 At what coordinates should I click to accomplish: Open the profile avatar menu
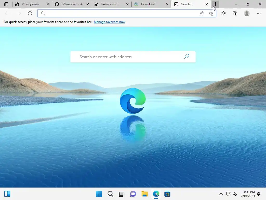click(247, 13)
